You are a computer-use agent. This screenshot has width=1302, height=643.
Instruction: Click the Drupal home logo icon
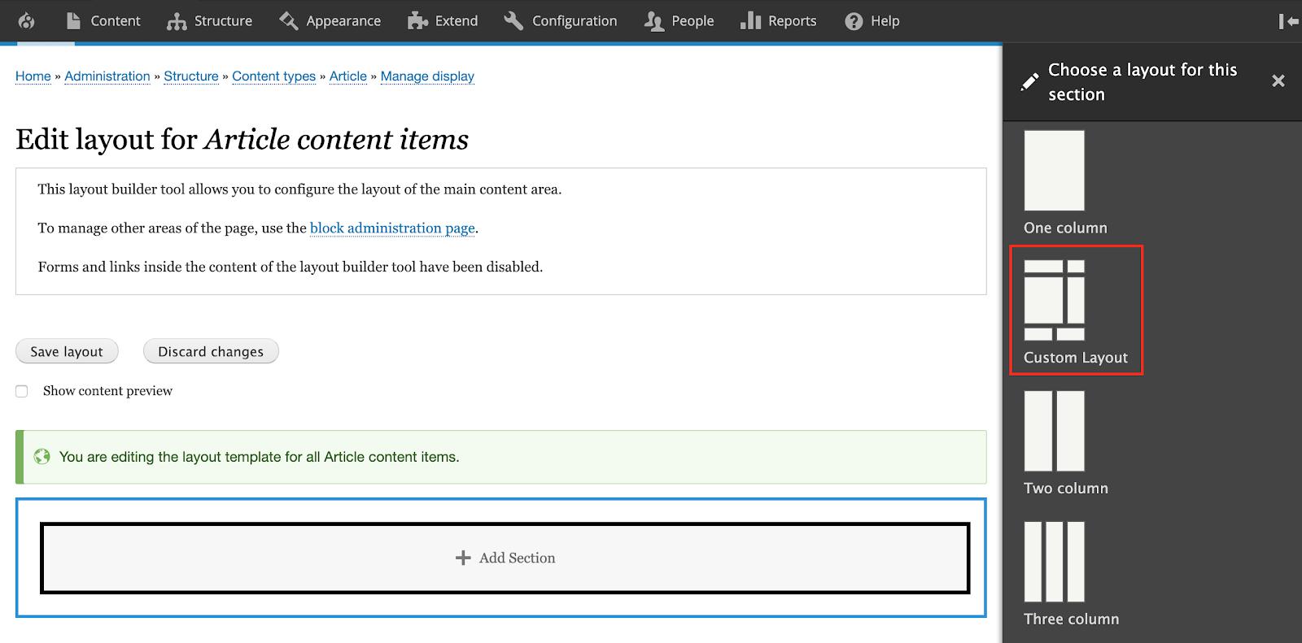point(26,21)
